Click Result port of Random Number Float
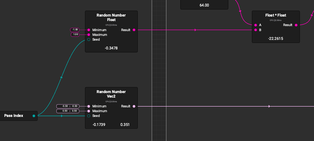Viewport: 314px width, 141px height. click(134, 30)
